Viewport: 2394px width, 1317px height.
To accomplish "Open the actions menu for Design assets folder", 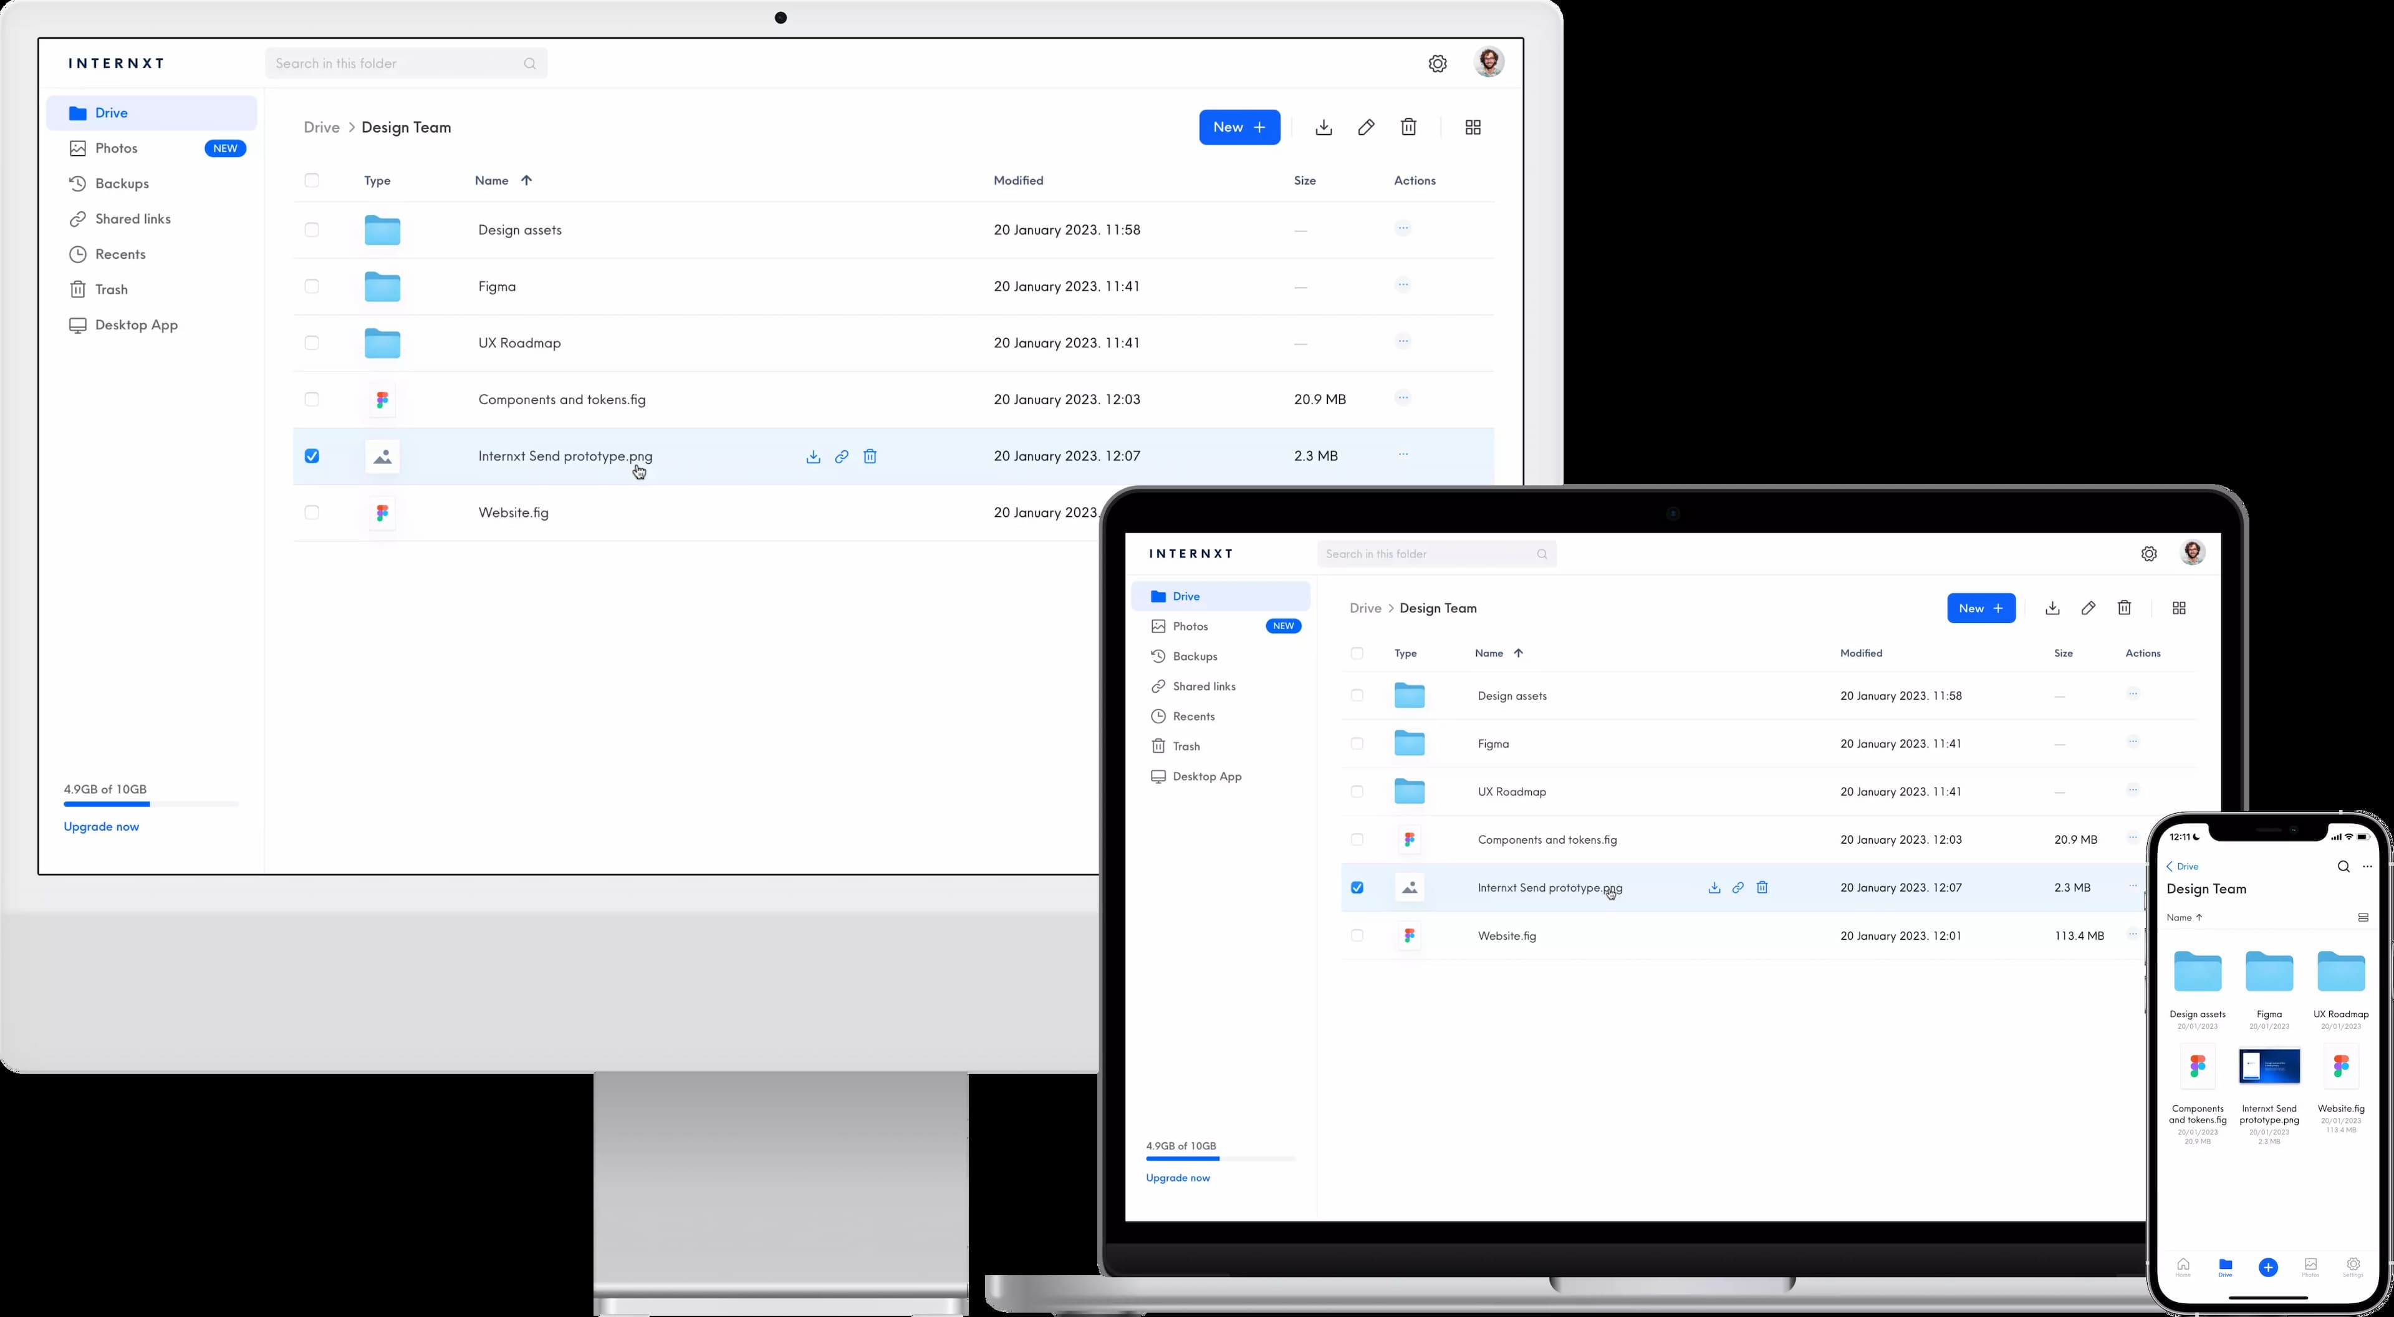I will point(1403,229).
